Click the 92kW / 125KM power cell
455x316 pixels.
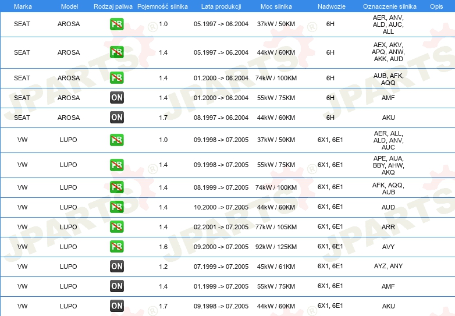pyautogui.click(x=276, y=247)
